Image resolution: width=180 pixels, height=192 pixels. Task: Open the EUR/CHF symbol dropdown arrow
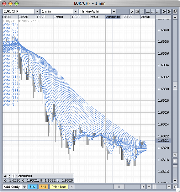coord(37,11)
